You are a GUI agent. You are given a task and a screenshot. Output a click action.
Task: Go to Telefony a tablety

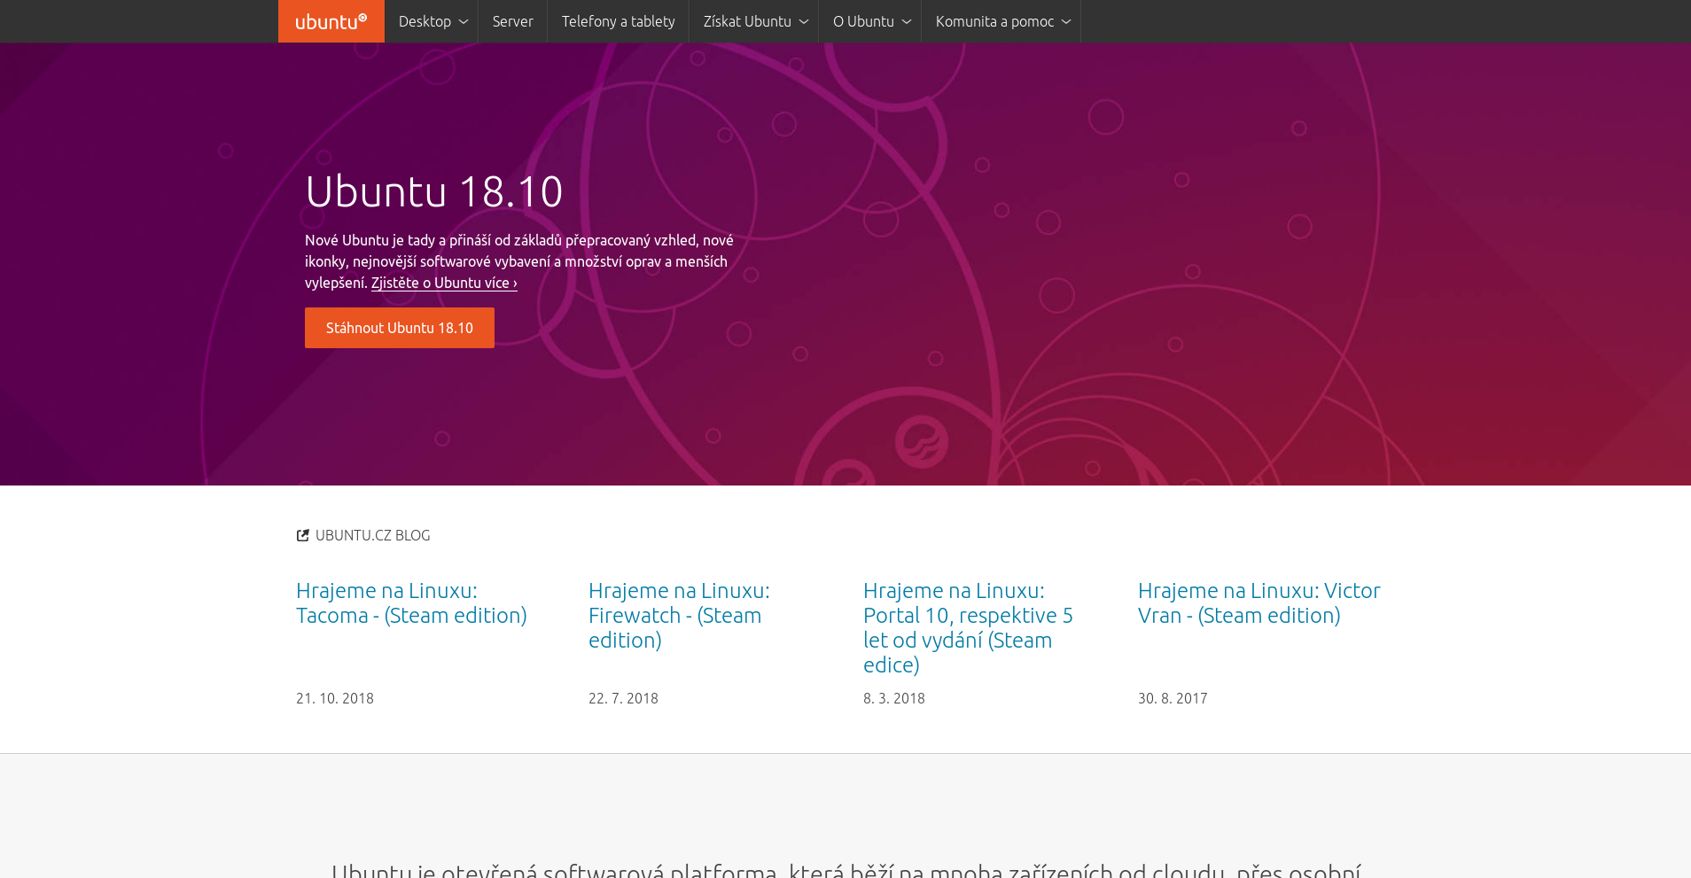pyautogui.click(x=619, y=21)
